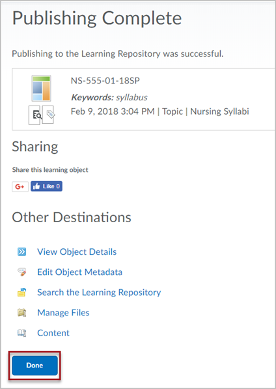The height and width of the screenshot is (389, 276).
Task: Click the Sharing heading
Action: 35,147
